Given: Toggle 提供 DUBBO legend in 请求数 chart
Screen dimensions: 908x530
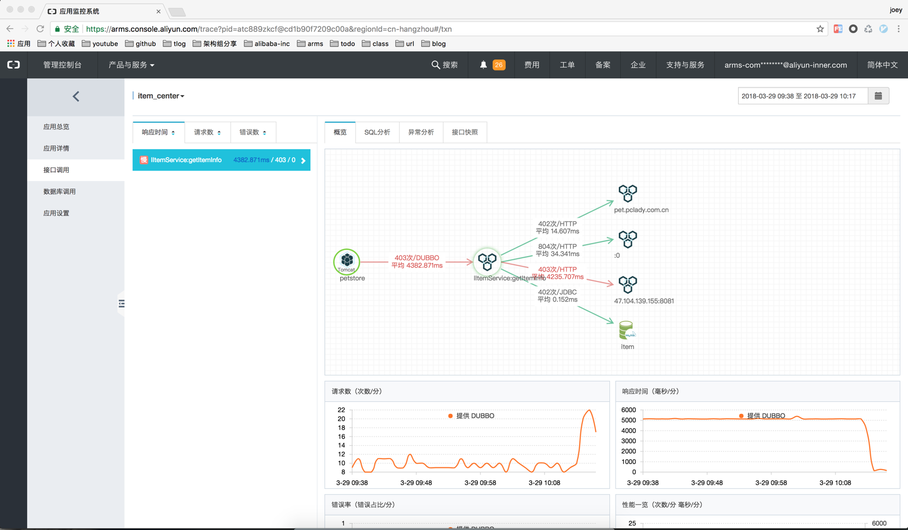Looking at the screenshot, I should (x=471, y=415).
